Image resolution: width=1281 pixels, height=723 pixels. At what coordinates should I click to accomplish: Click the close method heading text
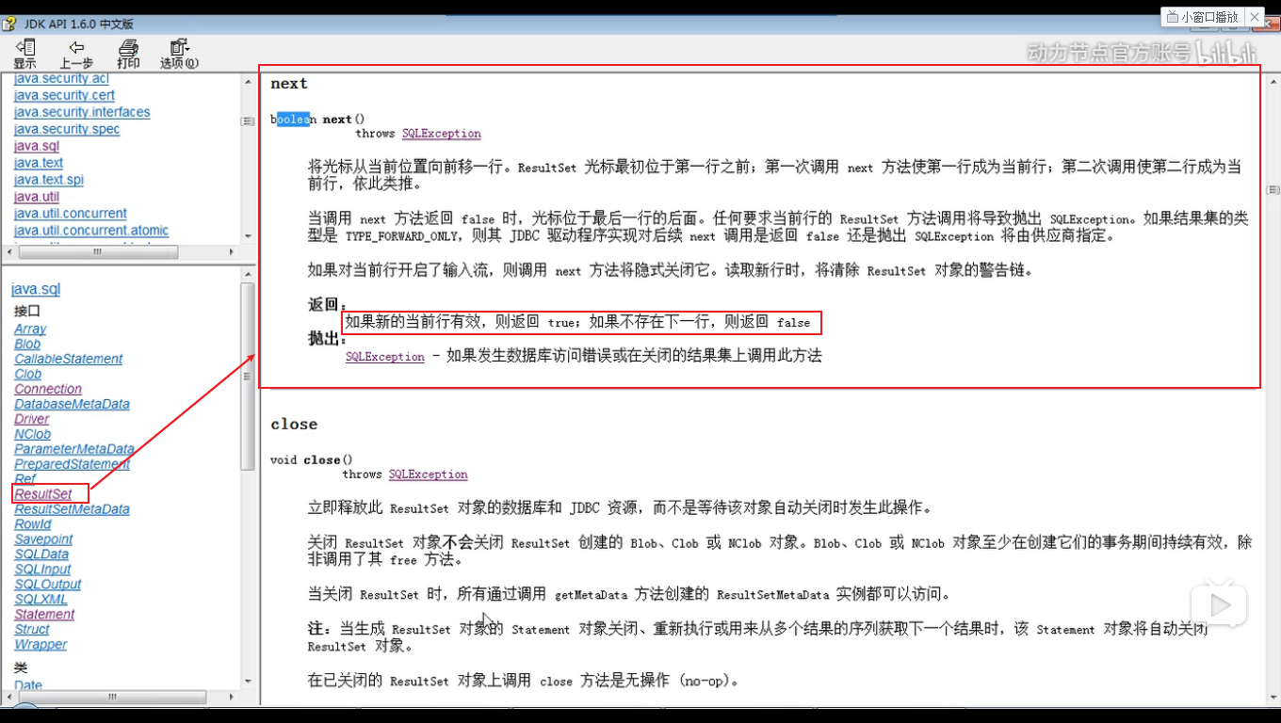pos(294,425)
